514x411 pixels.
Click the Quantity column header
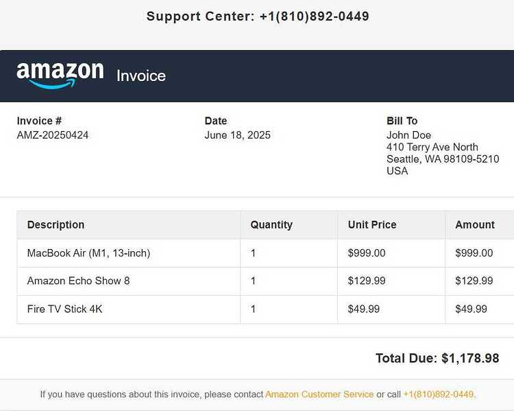(271, 224)
